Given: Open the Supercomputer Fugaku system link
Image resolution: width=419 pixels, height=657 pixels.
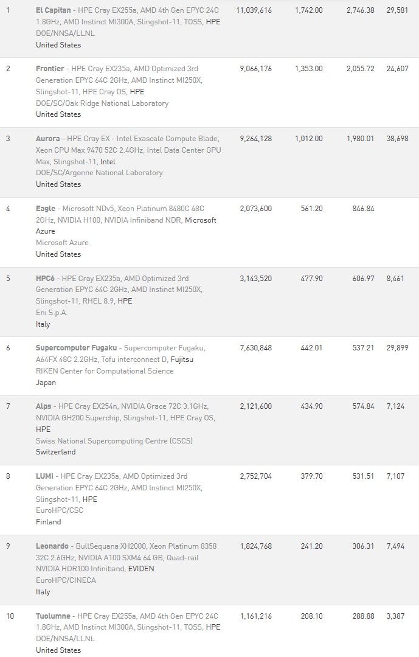Looking at the screenshot, I should [x=76, y=348].
